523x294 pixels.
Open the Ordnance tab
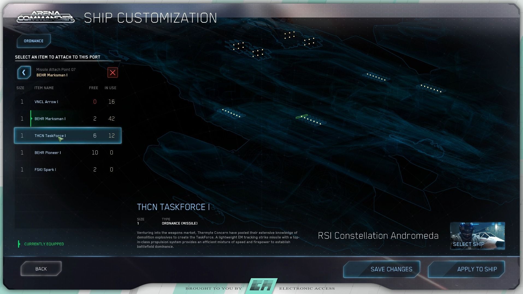[x=34, y=41]
